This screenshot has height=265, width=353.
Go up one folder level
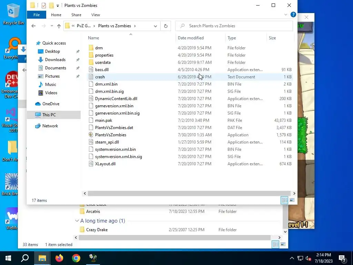pos(59,26)
